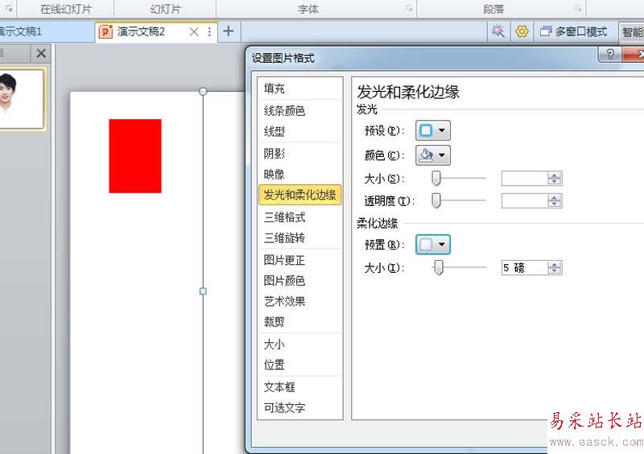
Task: Select 发光和柔化边缘 category
Action: [299, 195]
